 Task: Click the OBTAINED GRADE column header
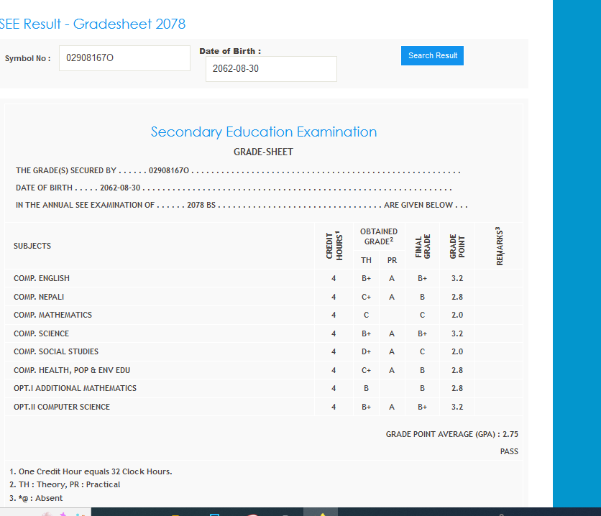[378, 236]
